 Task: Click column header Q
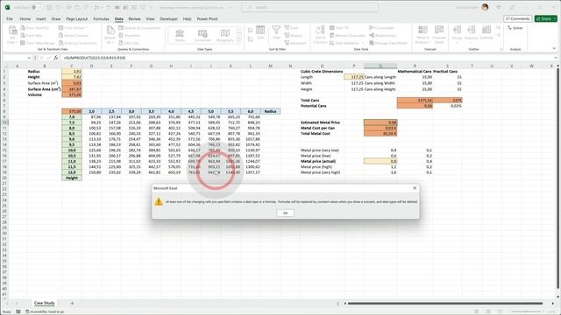click(x=380, y=66)
